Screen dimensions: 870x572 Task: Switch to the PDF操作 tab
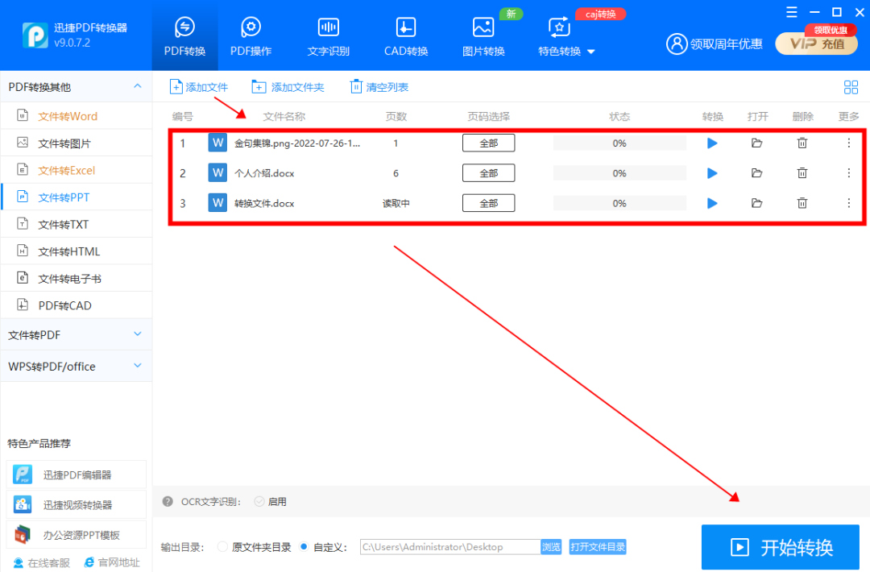click(x=251, y=36)
